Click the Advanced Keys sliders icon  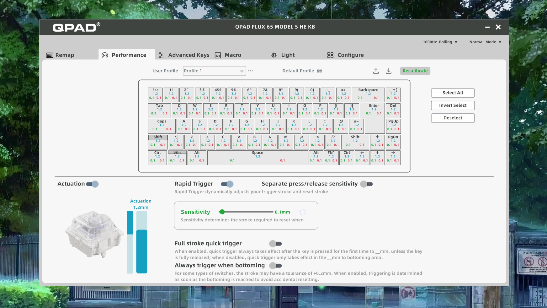point(161,55)
